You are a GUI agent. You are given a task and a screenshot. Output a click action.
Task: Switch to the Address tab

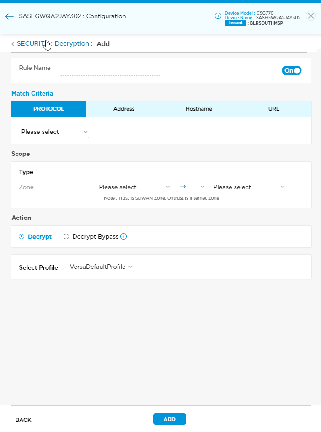124,109
